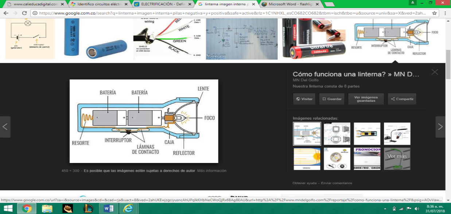Select first related flashlight diagram thumbnail
The width and height of the screenshot is (451, 214).
(307, 134)
